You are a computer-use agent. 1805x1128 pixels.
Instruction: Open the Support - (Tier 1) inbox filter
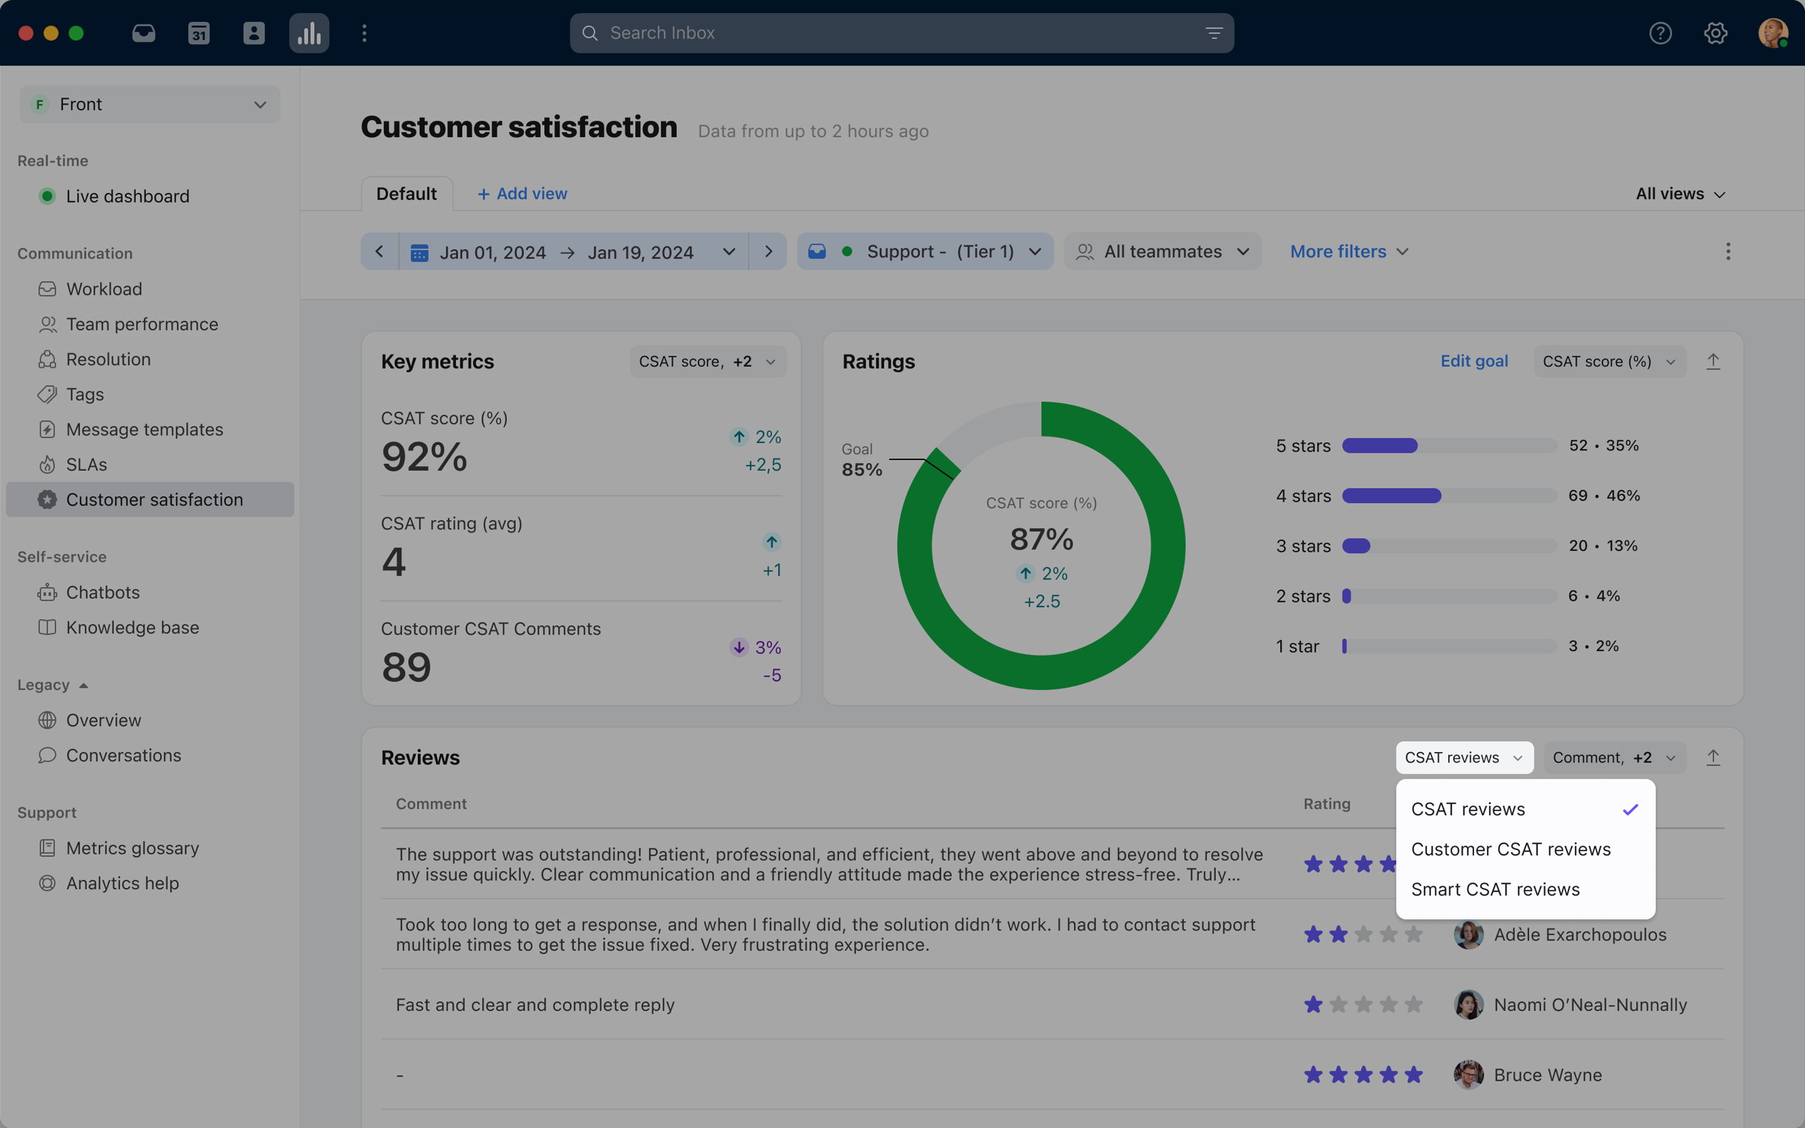pos(925,251)
